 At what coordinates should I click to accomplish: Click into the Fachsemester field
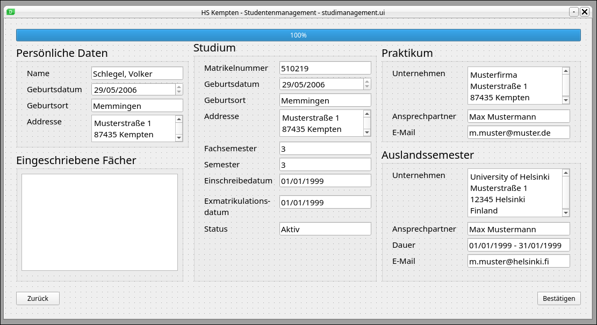pyautogui.click(x=325, y=149)
